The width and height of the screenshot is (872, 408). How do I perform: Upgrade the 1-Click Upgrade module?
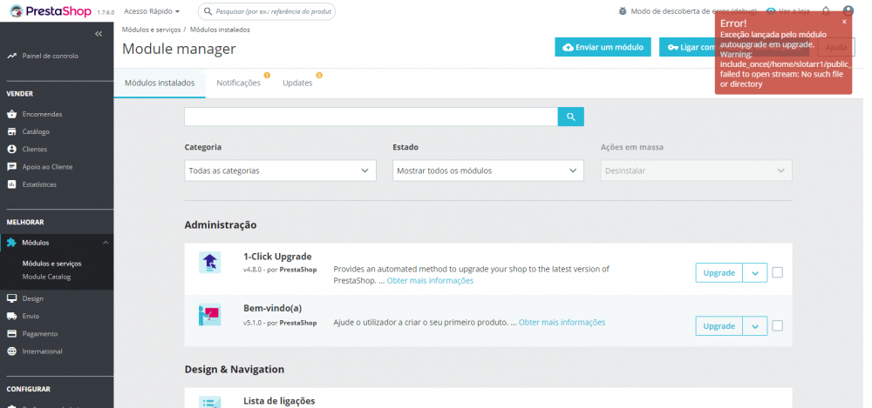(x=719, y=272)
